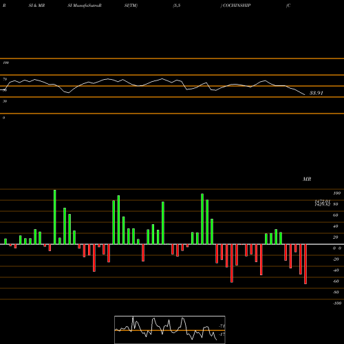Viewport: 344px width, 344px height.
Task: Click the MR axis label -40
Action: (336, 270)
